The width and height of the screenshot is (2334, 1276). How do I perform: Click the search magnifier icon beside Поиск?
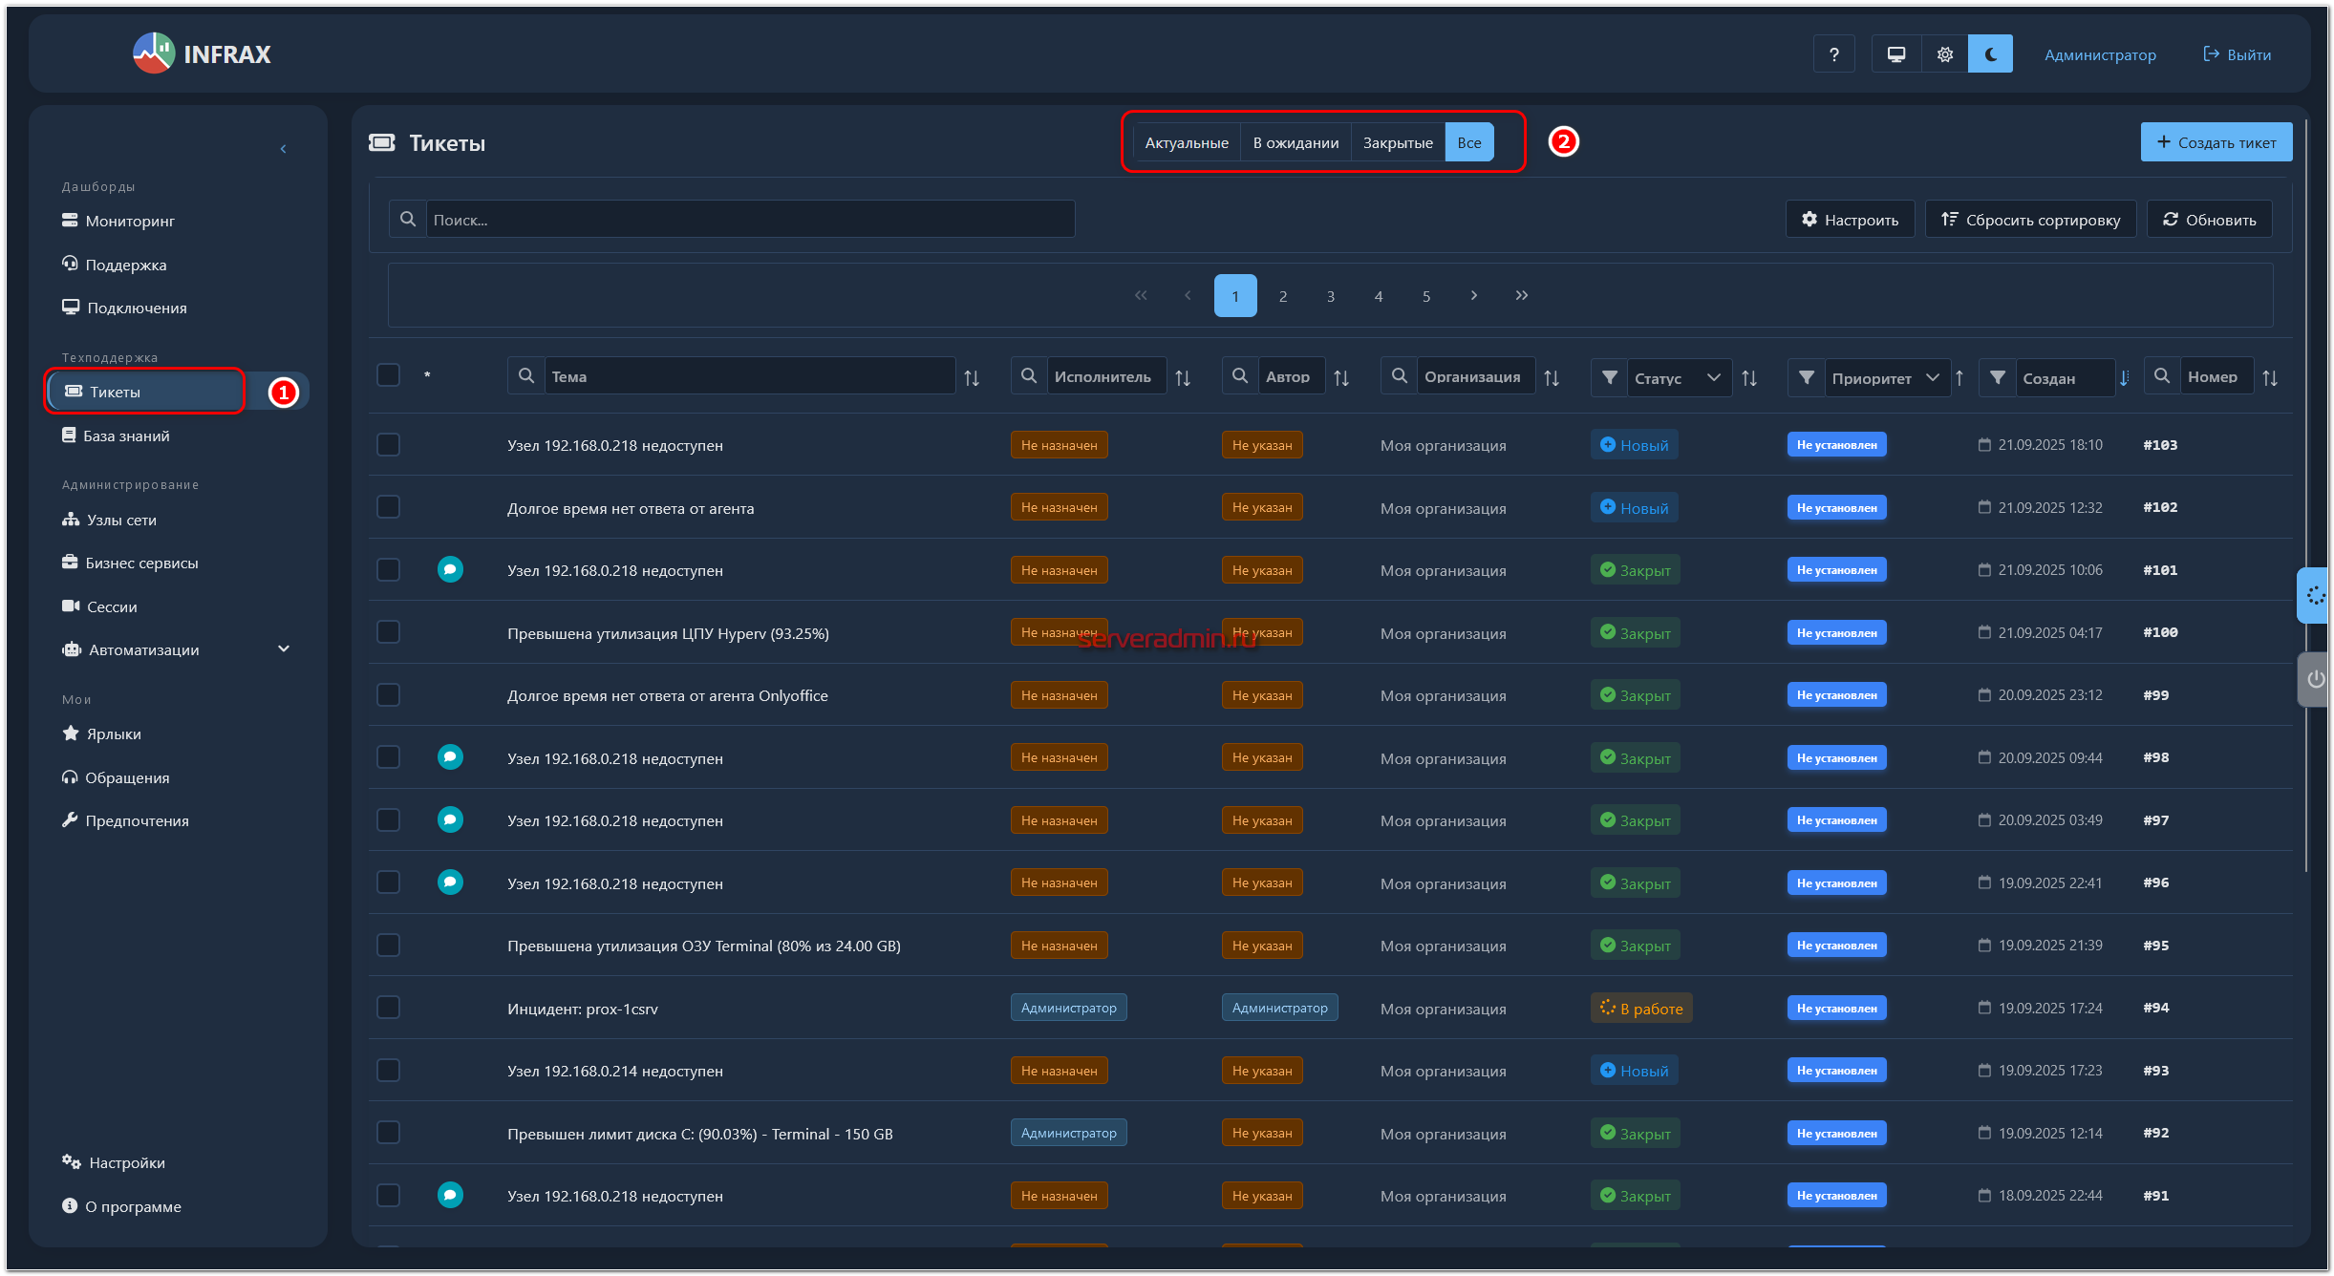[408, 219]
